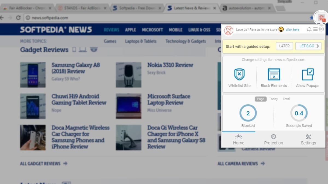328x184 pixels.
Task: Expand the LET'S GO guided setup
Action: [x=308, y=46]
